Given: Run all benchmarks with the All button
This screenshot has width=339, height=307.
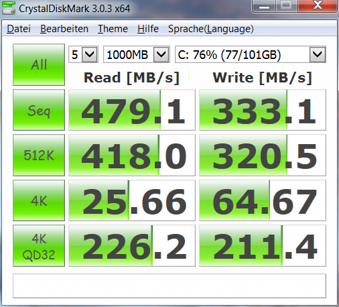Looking at the screenshot, I should [39, 64].
